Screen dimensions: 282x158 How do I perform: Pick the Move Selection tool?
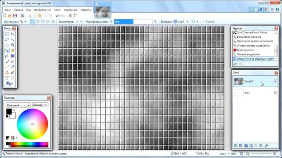tap(12, 39)
